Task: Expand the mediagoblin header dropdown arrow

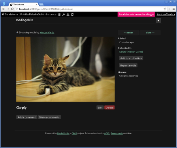Action: click(158, 20)
